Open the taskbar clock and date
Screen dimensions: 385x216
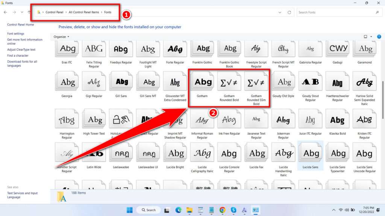tap(366, 210)
